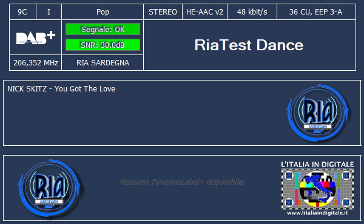
Task: Click the 206,352 MHz frequency cell
Action: pyautogui.click(x=36, y=62)
